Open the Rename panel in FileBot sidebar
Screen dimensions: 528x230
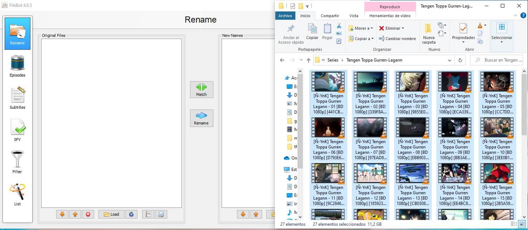coord(18,34)
